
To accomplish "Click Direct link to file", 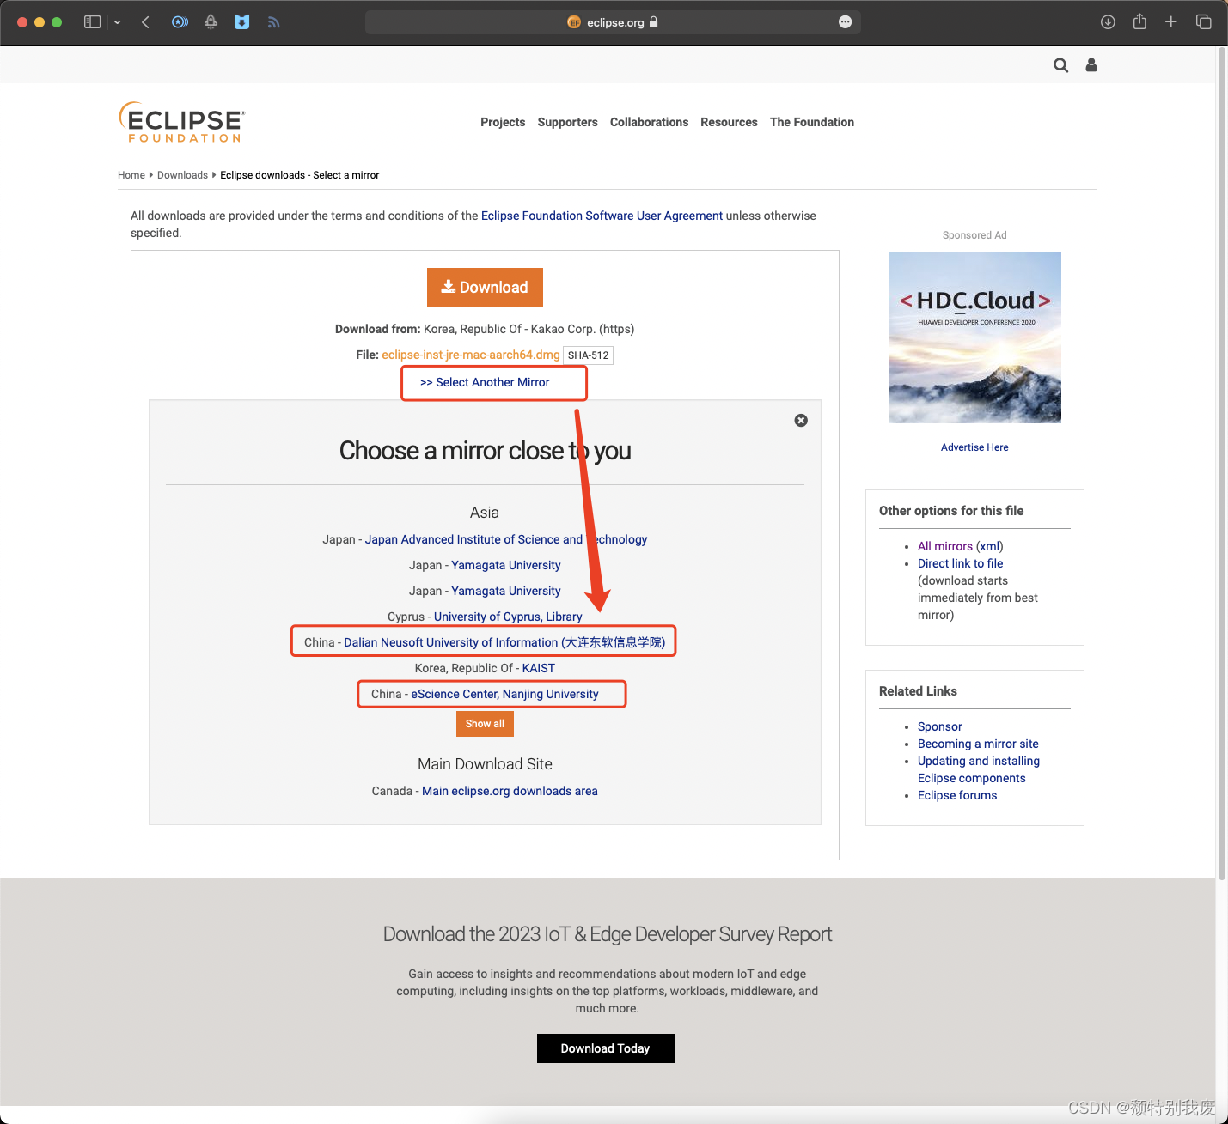I will (x=960, y=563).
